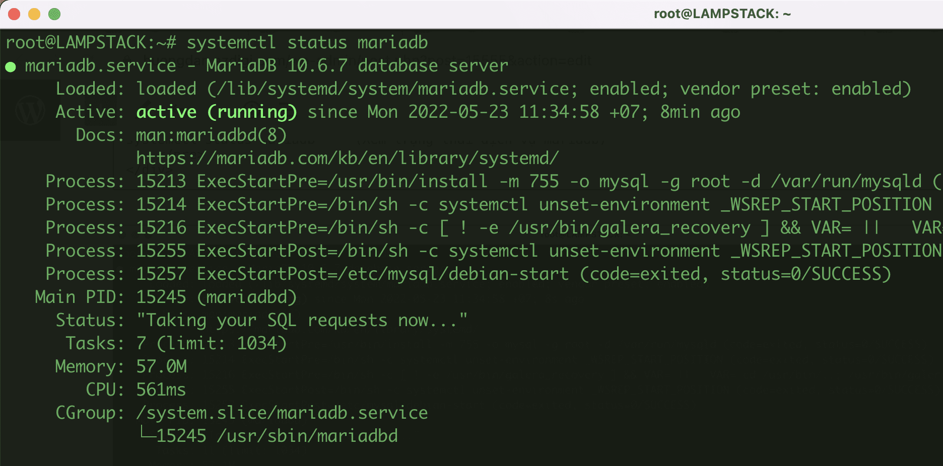Select the Main PID value 15245
943x466 pixels.
[x=160, y=297]
